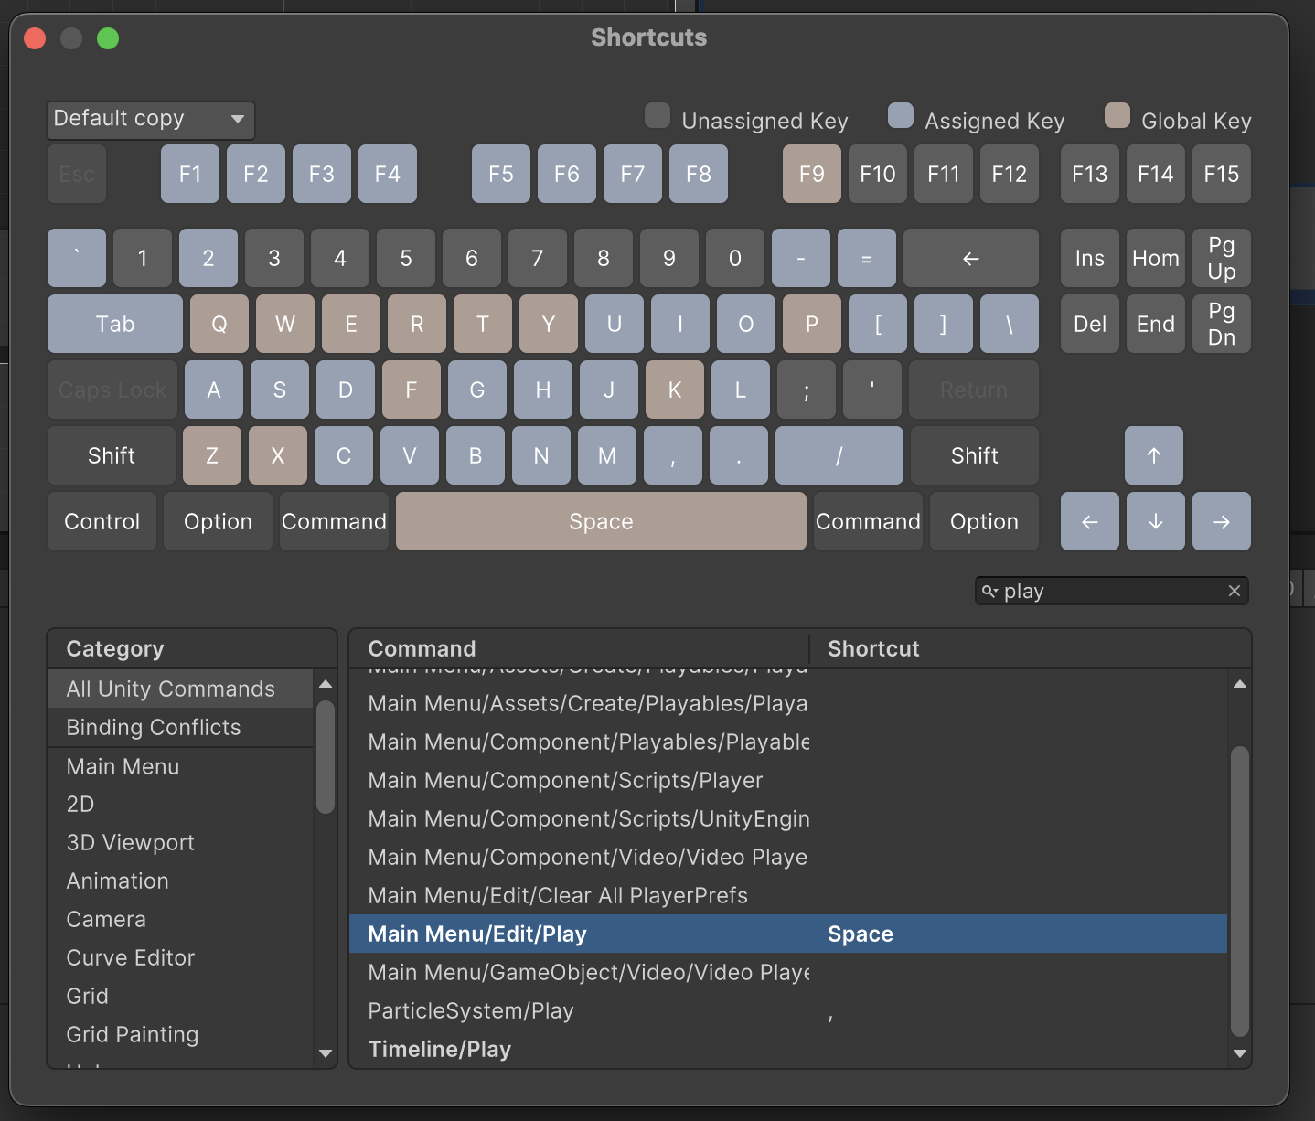Click the Shortcut column header
1315x1121 pixels.
(1031, 648)
